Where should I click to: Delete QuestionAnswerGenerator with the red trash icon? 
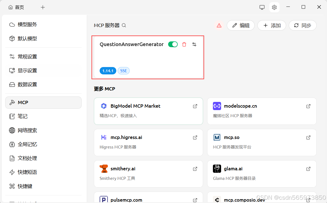click(184, 44)
